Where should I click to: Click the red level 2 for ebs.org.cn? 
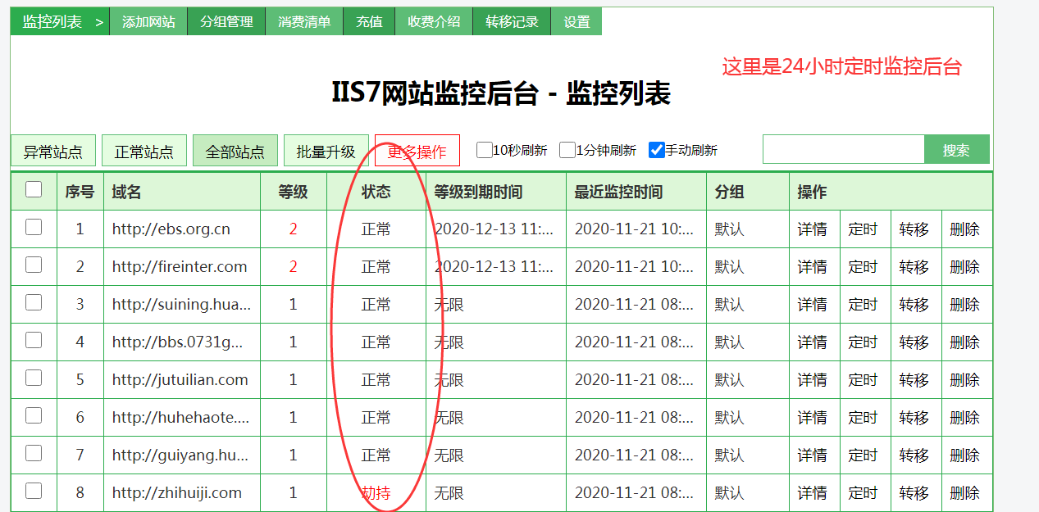pyautogui.click(x=294, y=229)
